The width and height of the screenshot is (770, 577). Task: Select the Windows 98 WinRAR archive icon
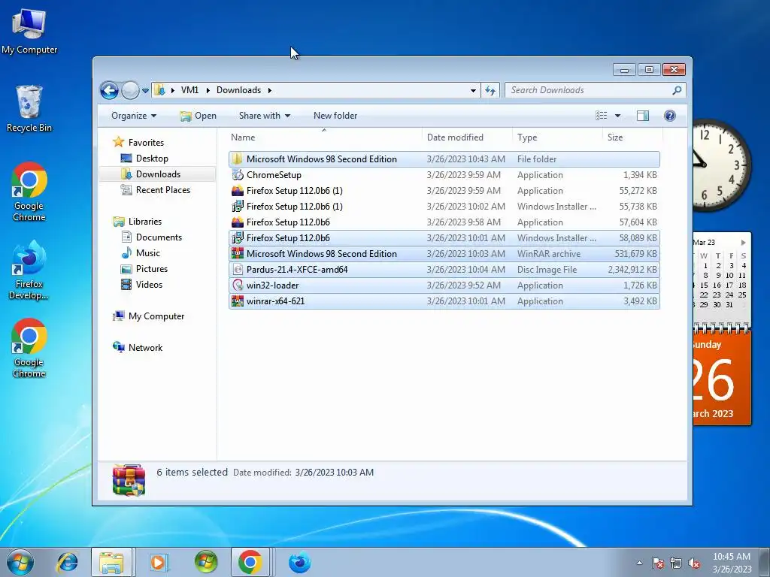(238, 254)
